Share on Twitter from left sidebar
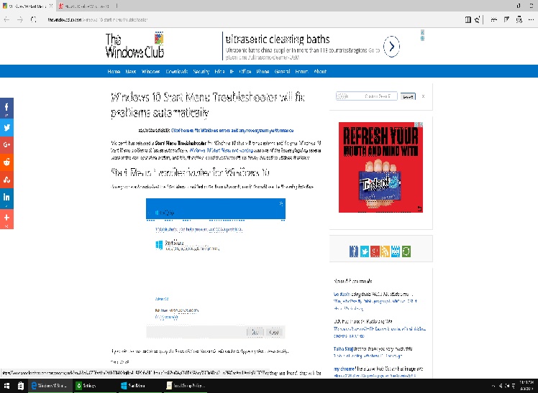538x393 pixels. point(6,127)
